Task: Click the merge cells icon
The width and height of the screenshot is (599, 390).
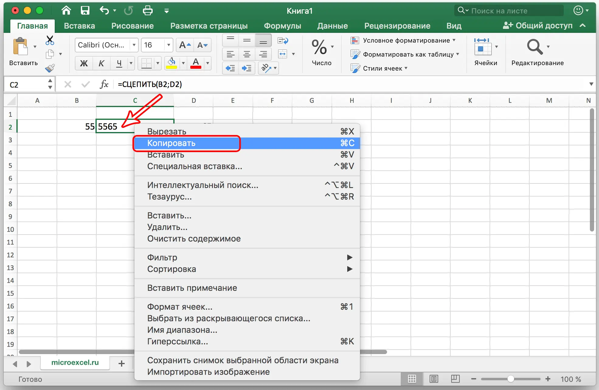Action: [283, 54]
